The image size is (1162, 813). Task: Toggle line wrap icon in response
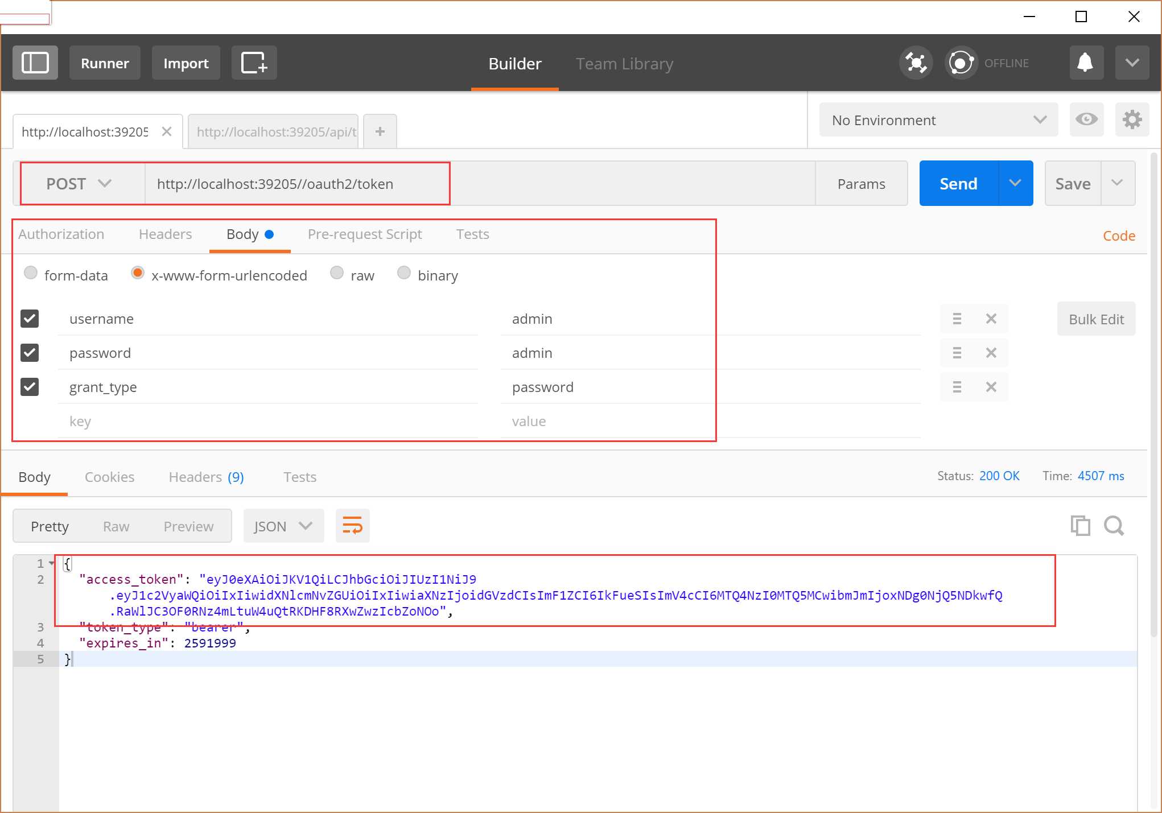(353, 526)
